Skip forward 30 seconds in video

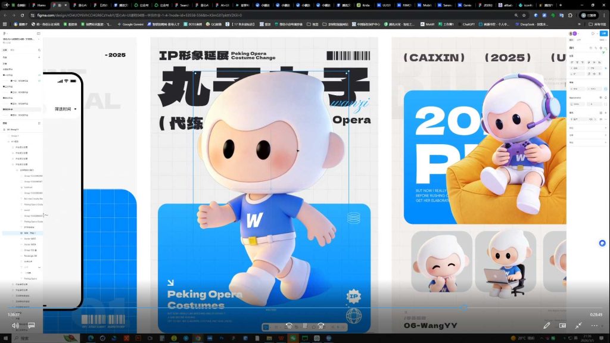(x=321, y=326)
